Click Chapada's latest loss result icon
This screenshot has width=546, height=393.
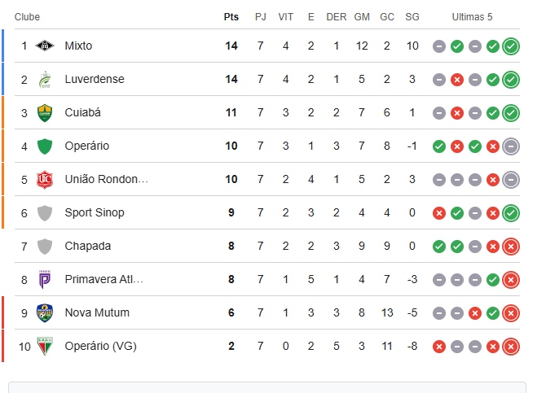click(511, 246)
